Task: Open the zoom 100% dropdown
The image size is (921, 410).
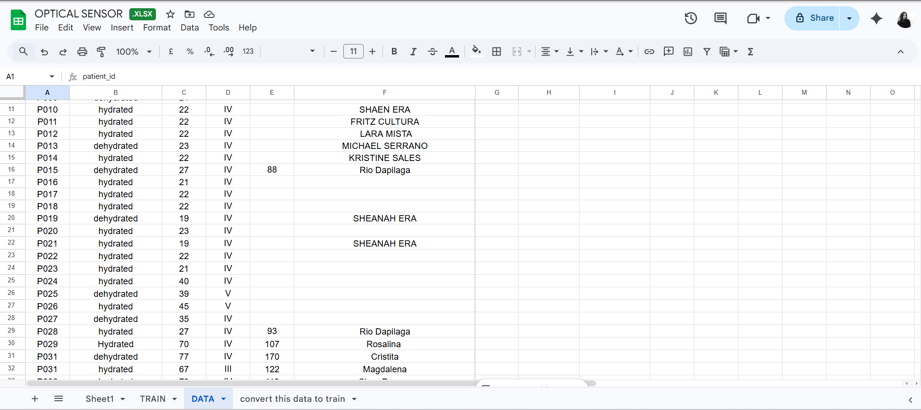Action: click(134, 51)
